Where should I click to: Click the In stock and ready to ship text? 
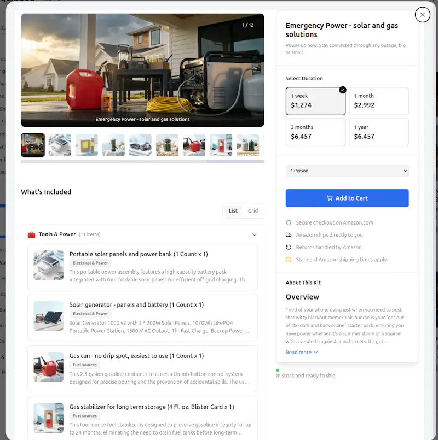[306, 376]
